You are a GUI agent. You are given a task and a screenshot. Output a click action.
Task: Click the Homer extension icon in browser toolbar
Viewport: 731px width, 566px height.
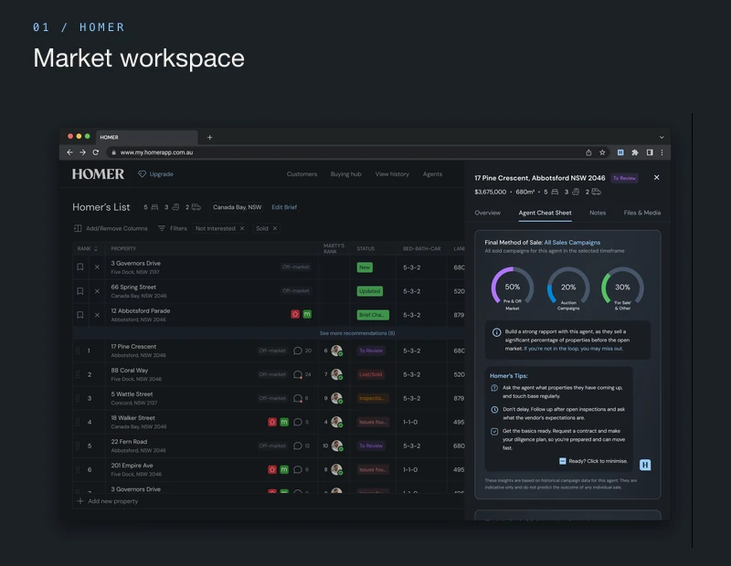click(x=620, y=152)
